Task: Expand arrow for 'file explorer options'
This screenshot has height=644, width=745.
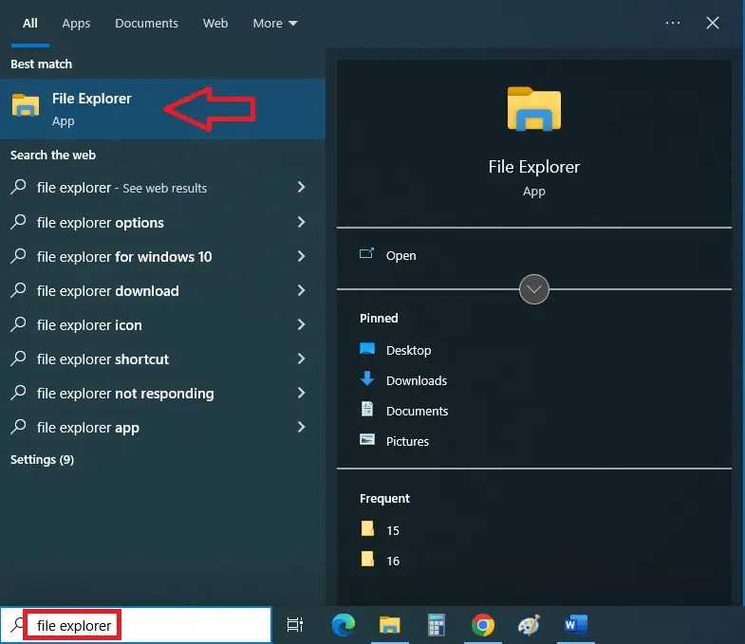Action: 301,222
